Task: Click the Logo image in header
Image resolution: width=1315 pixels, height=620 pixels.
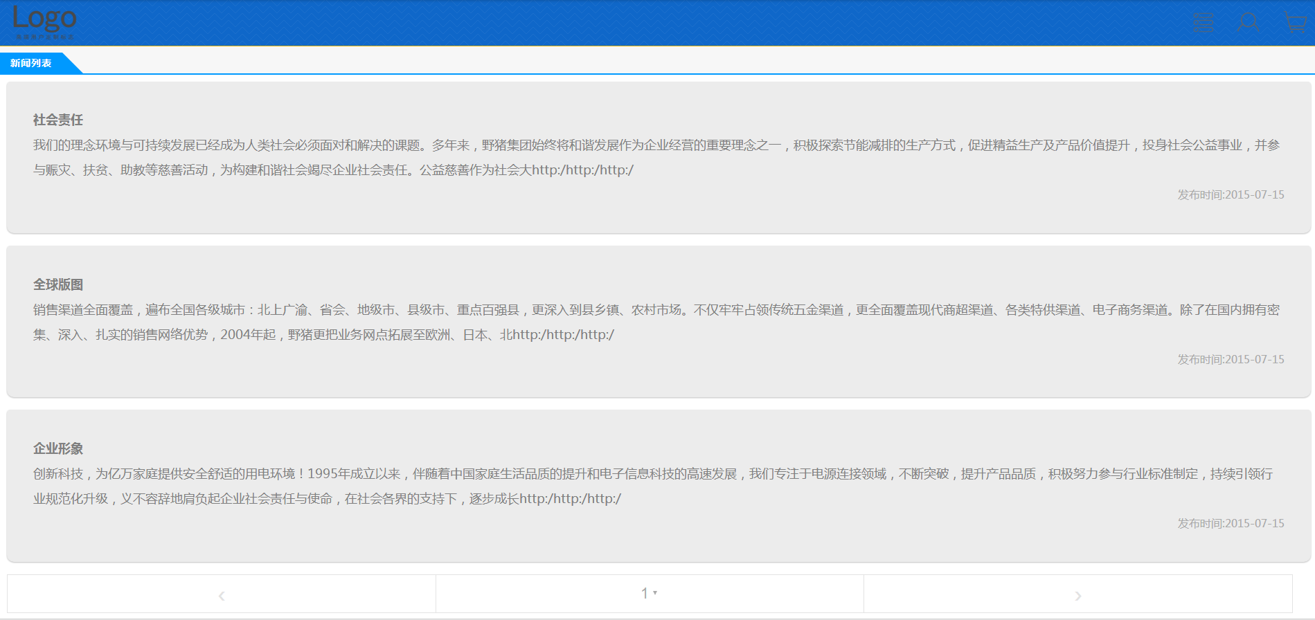Action: (44, 22)
